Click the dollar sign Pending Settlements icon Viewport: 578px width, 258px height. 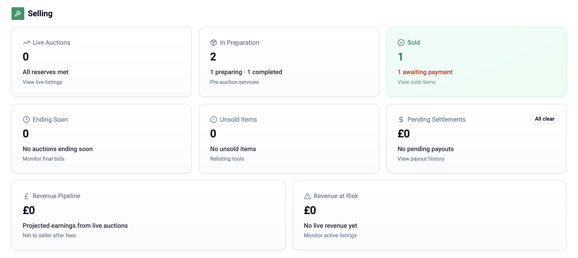coord(401,120)
